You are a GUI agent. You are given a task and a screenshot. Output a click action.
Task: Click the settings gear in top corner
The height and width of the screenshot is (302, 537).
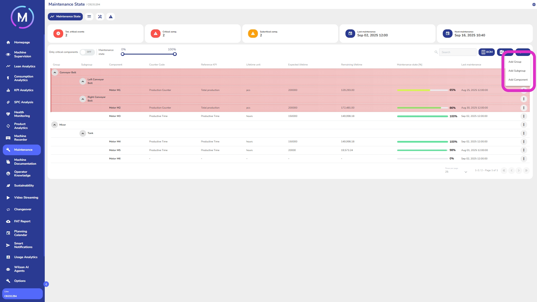pos(534,4)
